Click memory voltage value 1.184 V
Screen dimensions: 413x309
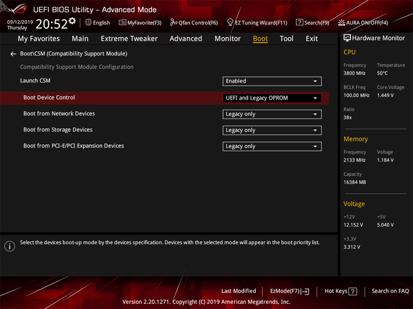pos(385,160)
